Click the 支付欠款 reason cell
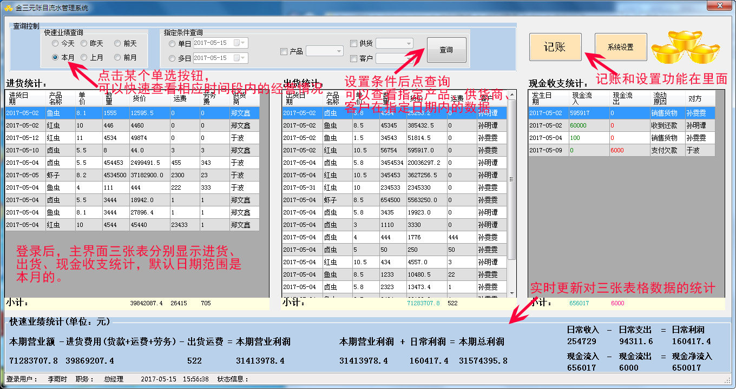 coord(667,150)
